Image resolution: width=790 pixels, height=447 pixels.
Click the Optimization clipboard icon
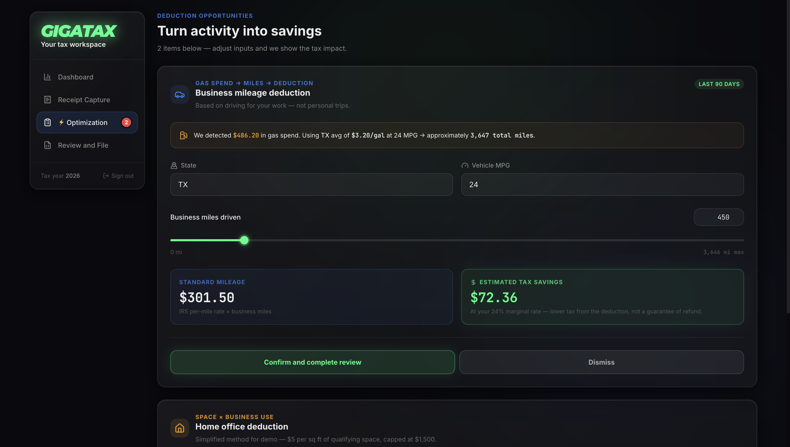pos(47,122)
